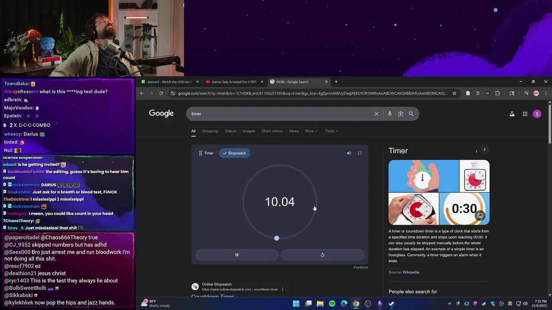Open the red kitchen timer image
Viewport: 552px width, 310px height.
click(413, 209)
